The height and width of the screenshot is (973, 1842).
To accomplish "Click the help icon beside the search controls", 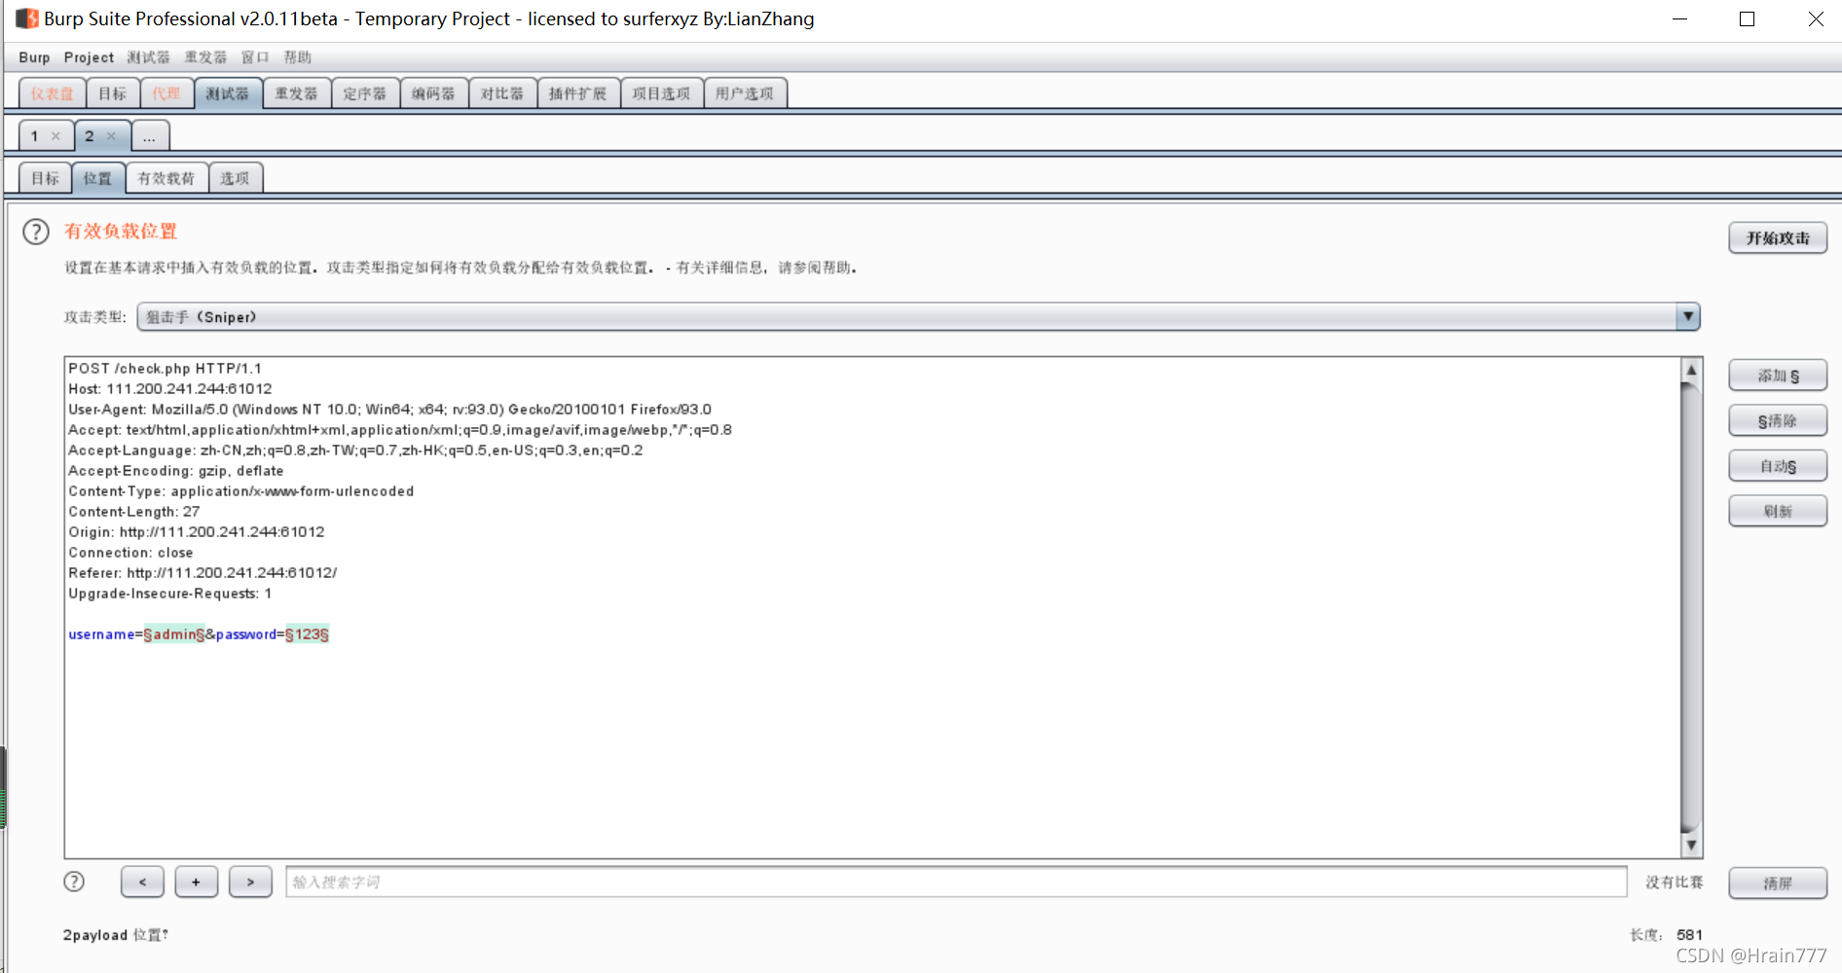I will click(x=74, y=882).
